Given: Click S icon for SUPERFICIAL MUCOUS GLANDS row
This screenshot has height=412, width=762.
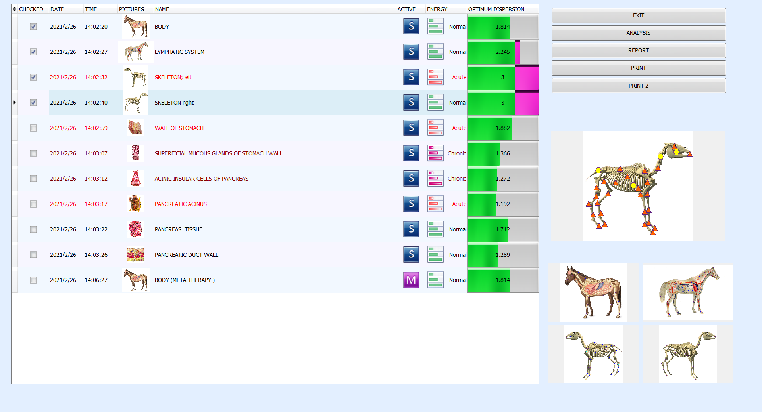Looking at the screenshot, I should (411, 153).
